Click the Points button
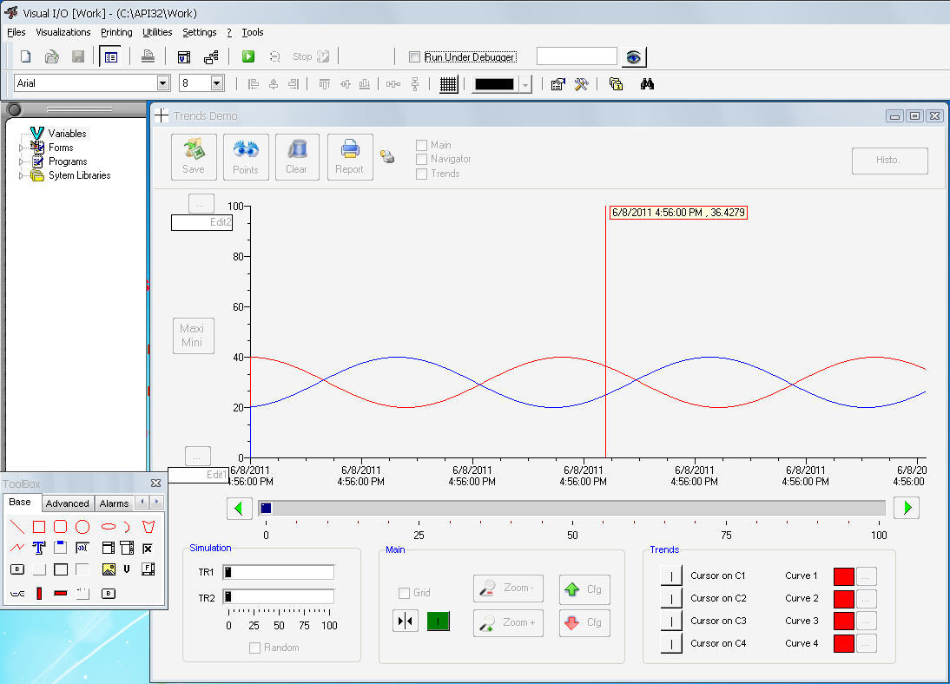 (246, 157)
